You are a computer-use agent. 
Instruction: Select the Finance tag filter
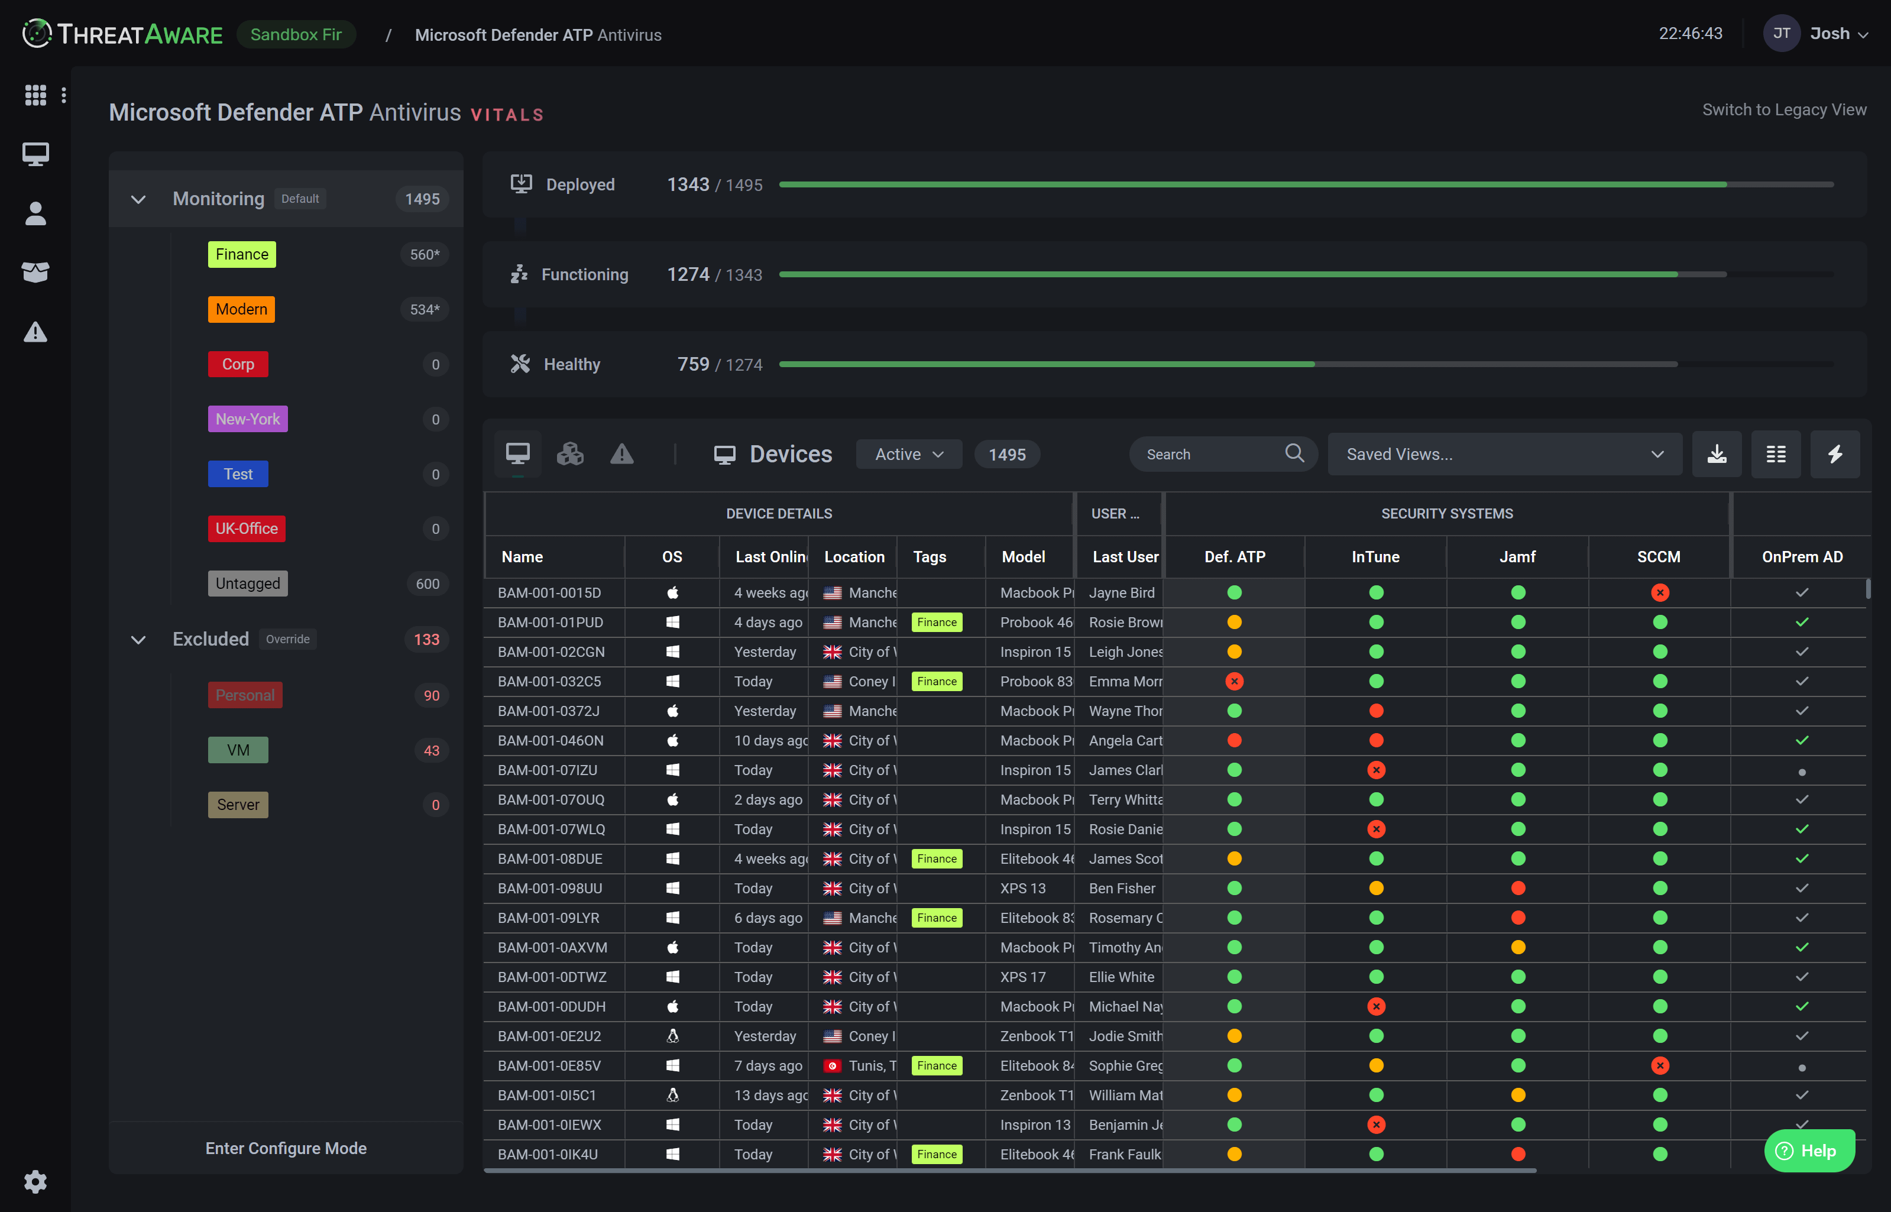[x=242, y=254]
